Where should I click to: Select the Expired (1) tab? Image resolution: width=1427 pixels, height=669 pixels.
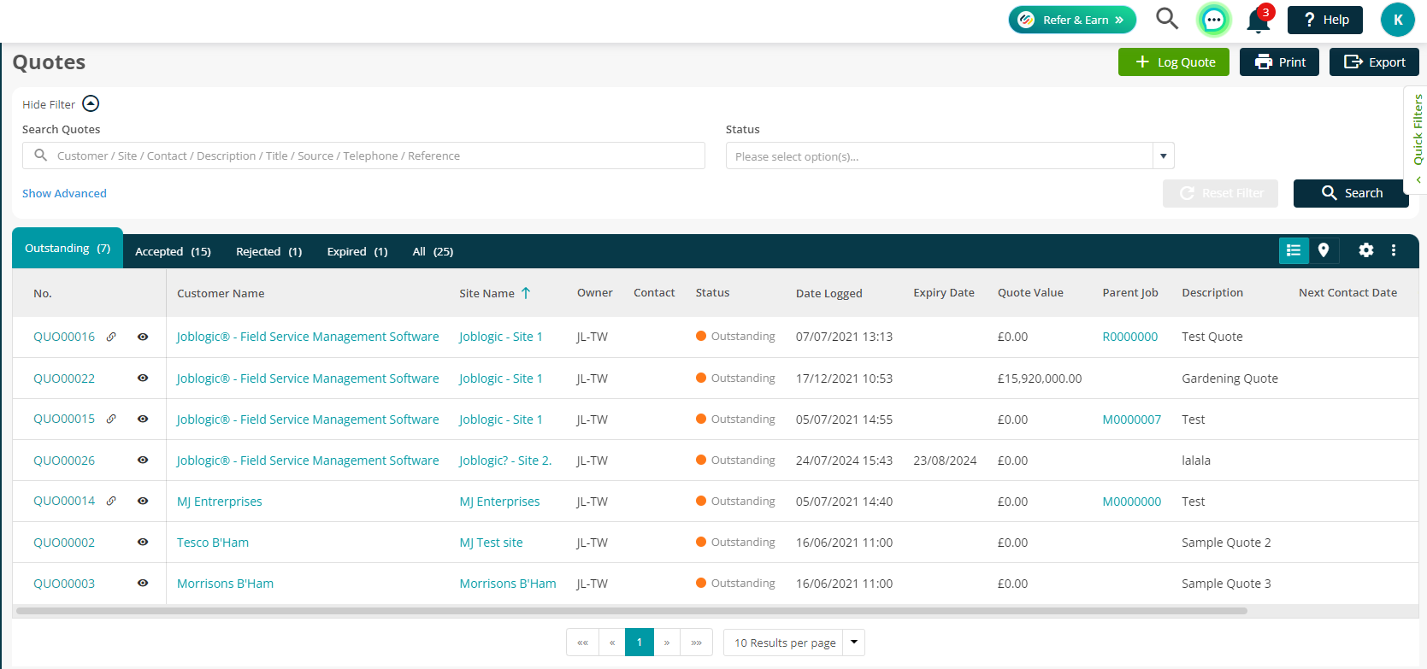pos(357,251)
